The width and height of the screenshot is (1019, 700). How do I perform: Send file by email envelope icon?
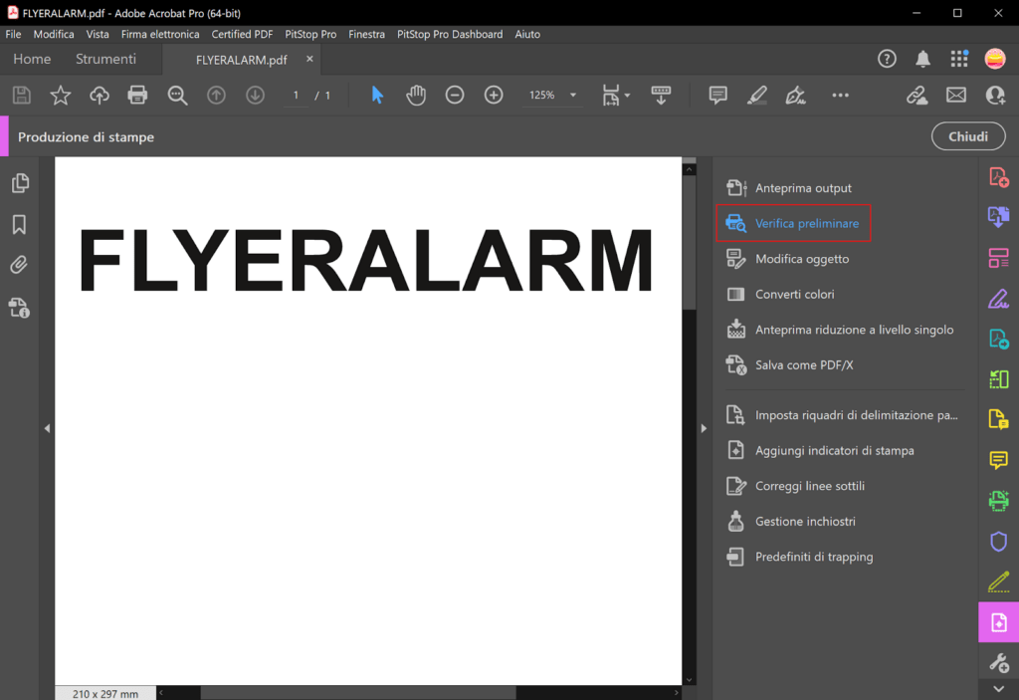coord(956,95)
